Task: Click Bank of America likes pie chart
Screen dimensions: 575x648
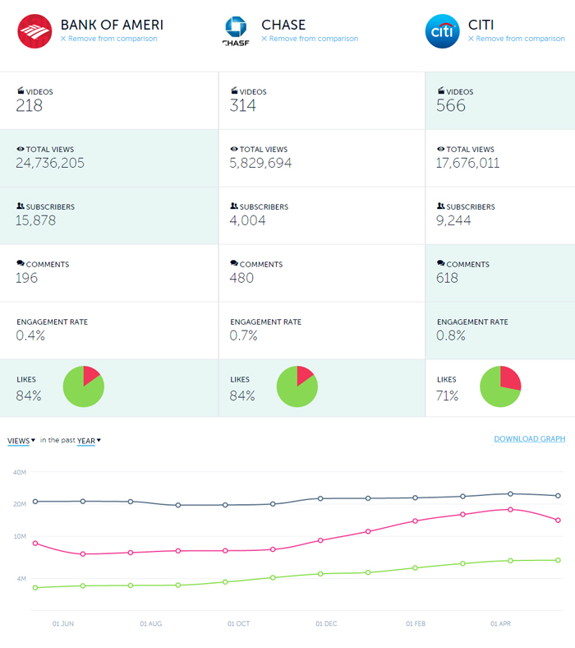Action: [84, 386]
